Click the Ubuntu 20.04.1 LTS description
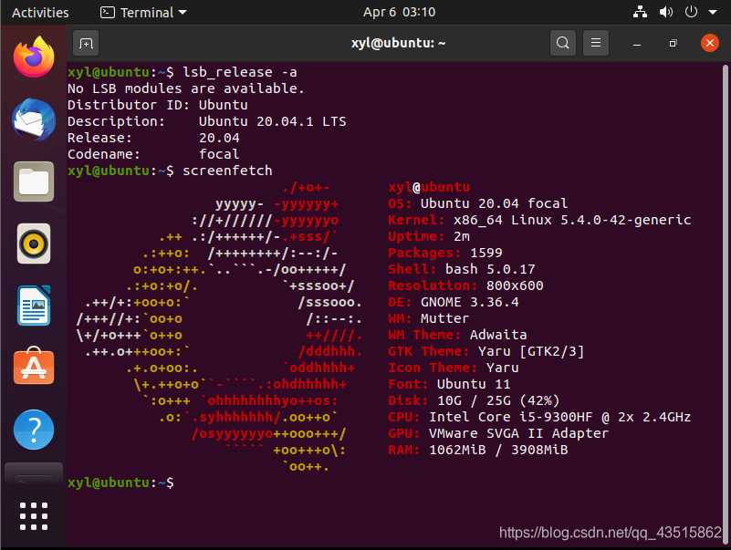 272,121
